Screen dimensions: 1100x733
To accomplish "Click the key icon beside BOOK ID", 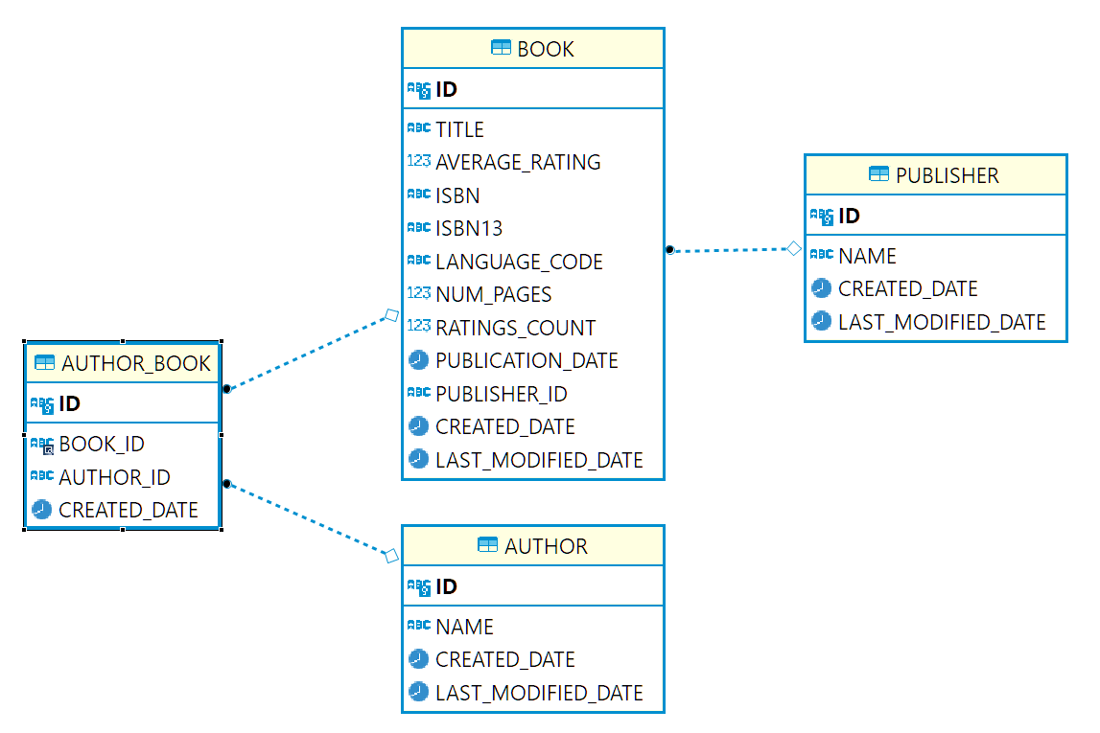I will point(419,90).
